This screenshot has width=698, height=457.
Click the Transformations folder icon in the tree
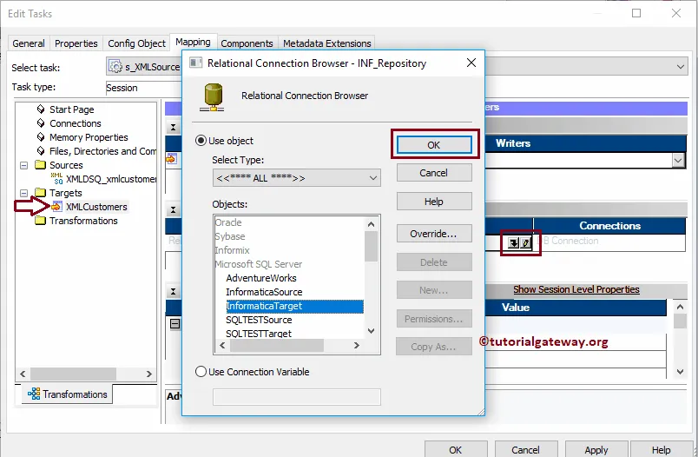41,221
